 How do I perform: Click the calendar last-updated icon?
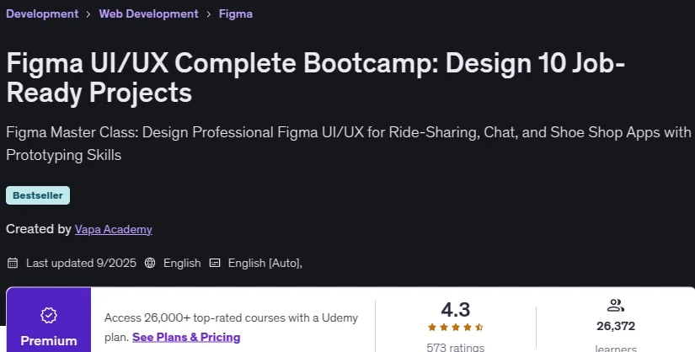coord(13,263)
